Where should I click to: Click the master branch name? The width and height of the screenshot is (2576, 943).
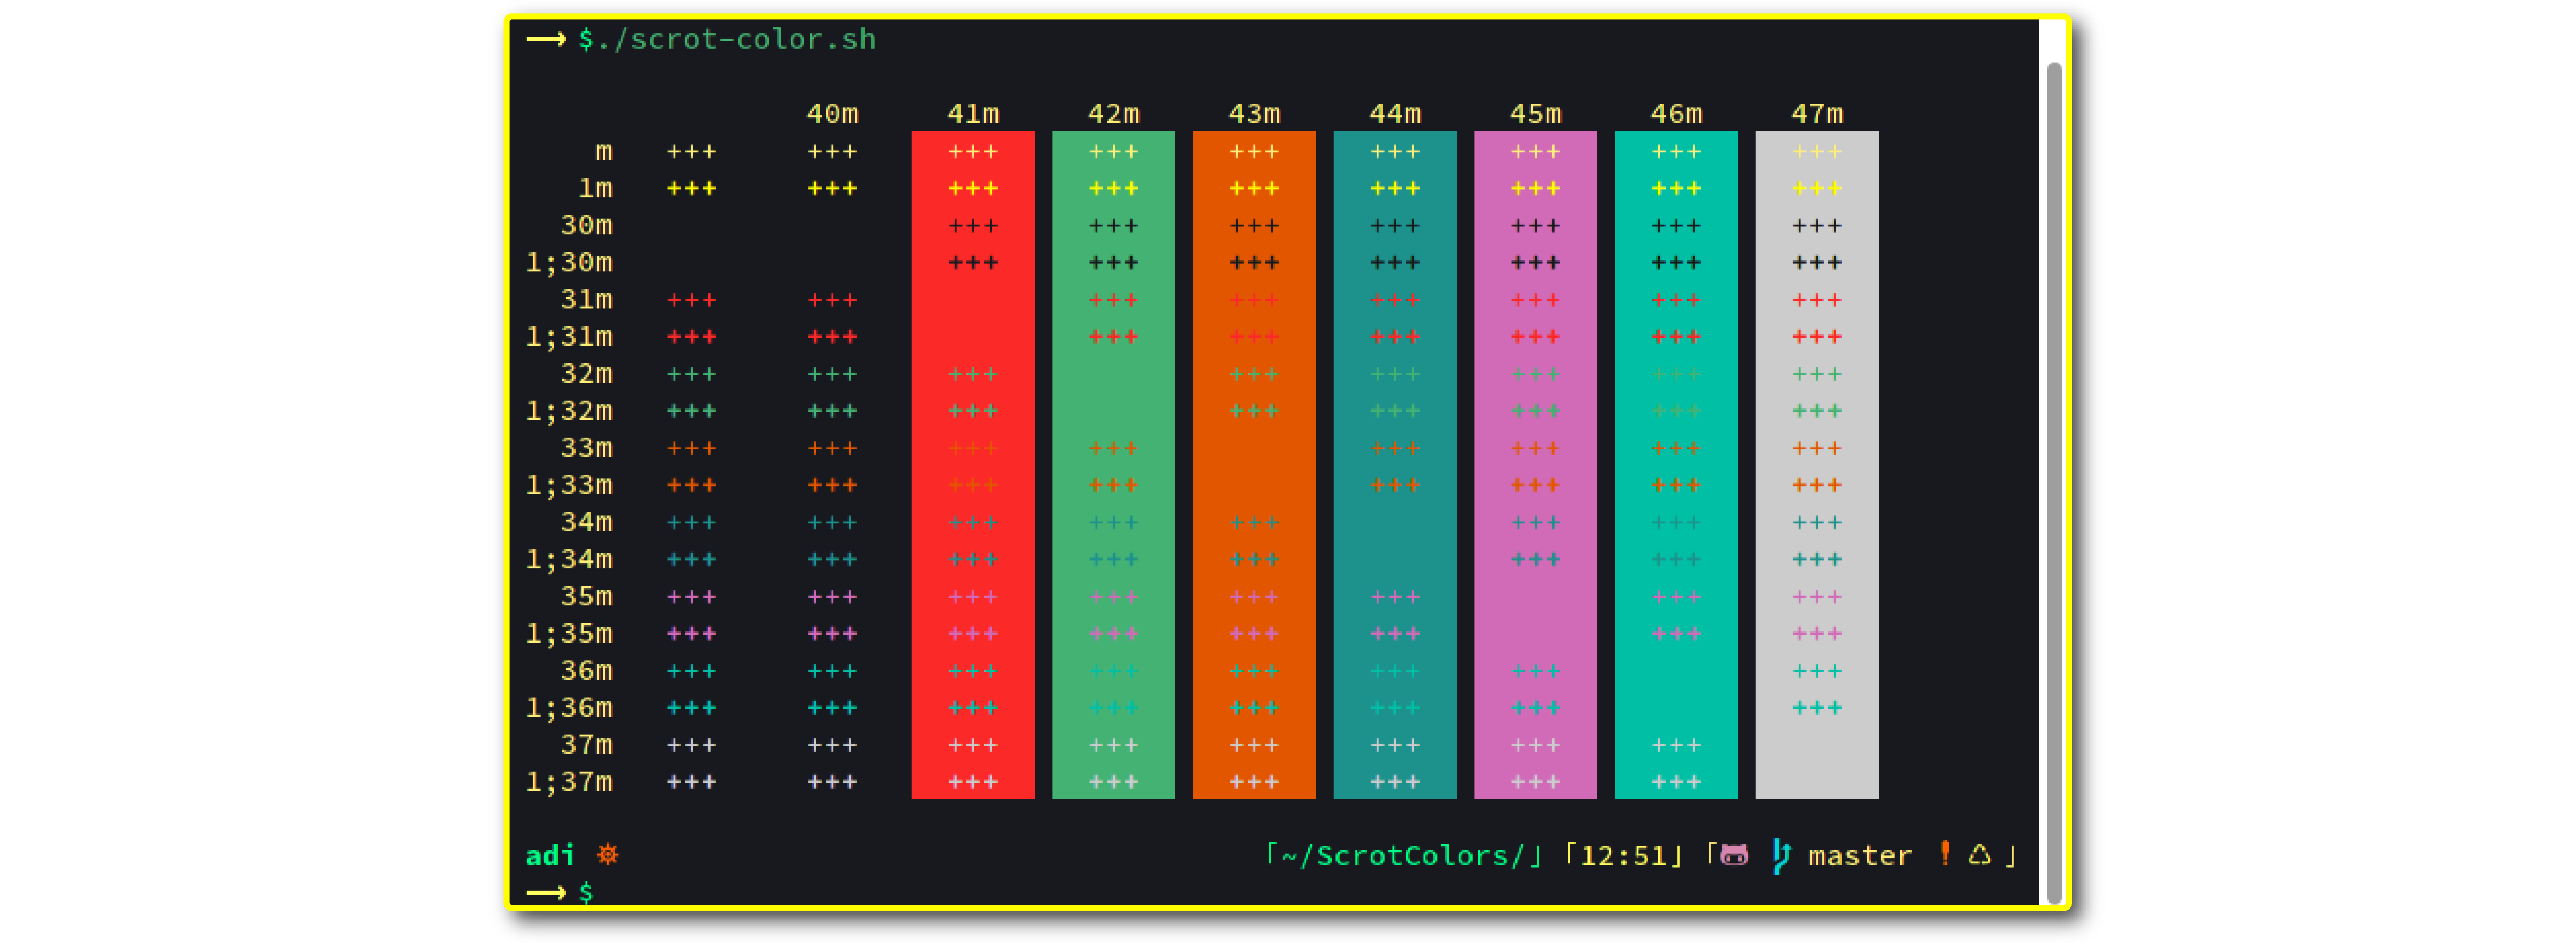(x=1860, y=855)
